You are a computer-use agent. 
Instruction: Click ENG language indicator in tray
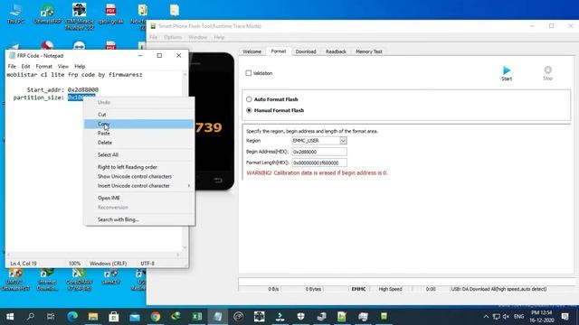click(518, 317)
